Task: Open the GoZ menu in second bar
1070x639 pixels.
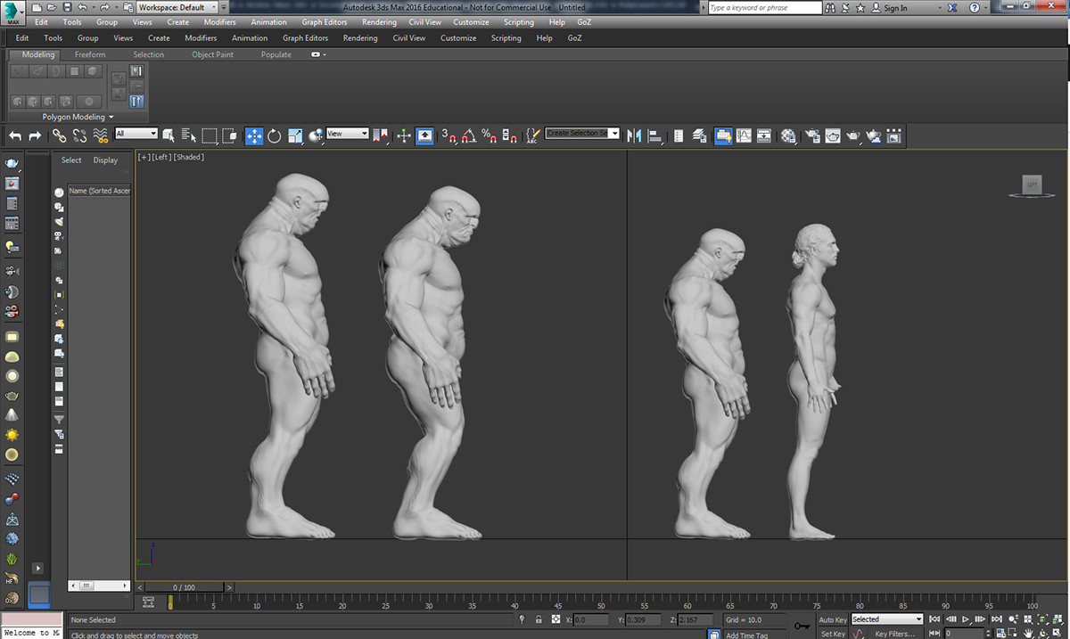Action: (x=574, y=38)
